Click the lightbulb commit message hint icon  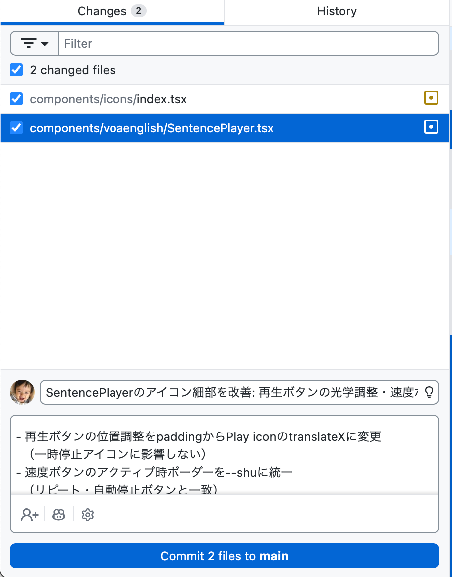coord(429,392)
